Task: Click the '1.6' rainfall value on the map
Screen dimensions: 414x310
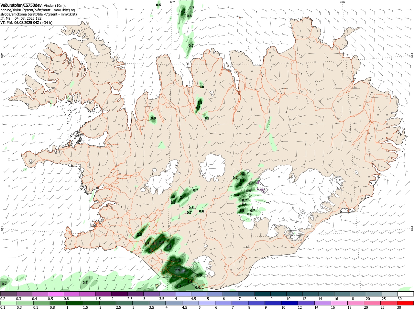Action: coord(190,282)
